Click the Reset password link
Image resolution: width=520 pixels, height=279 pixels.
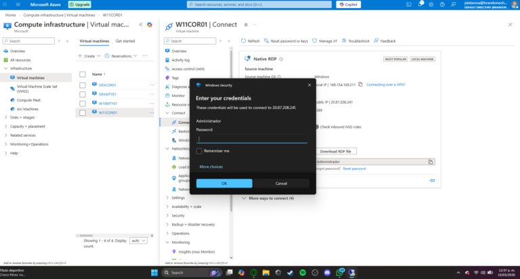click(x=354, y=169)
